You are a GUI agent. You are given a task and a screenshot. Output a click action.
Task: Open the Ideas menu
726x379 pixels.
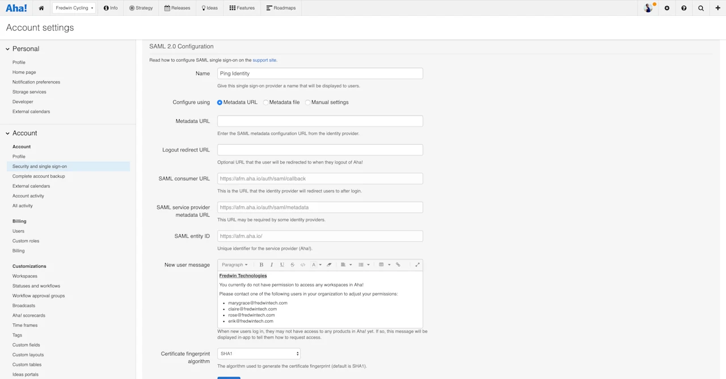[210, 8]
